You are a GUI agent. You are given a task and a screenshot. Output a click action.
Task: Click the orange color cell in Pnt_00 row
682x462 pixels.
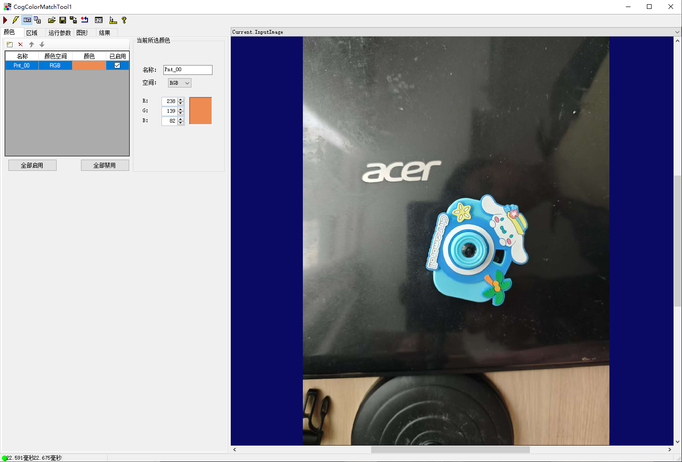click(89, 66)
